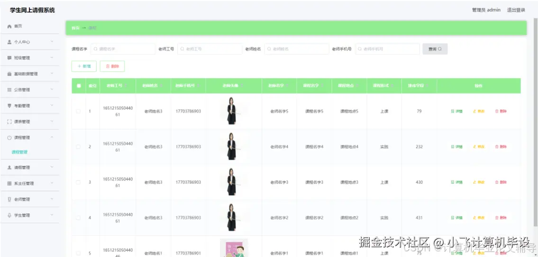The height and width of the screenshot is (257, 538).
Task: Focus the 课程名字 search input field
Action: click(123, 49)
